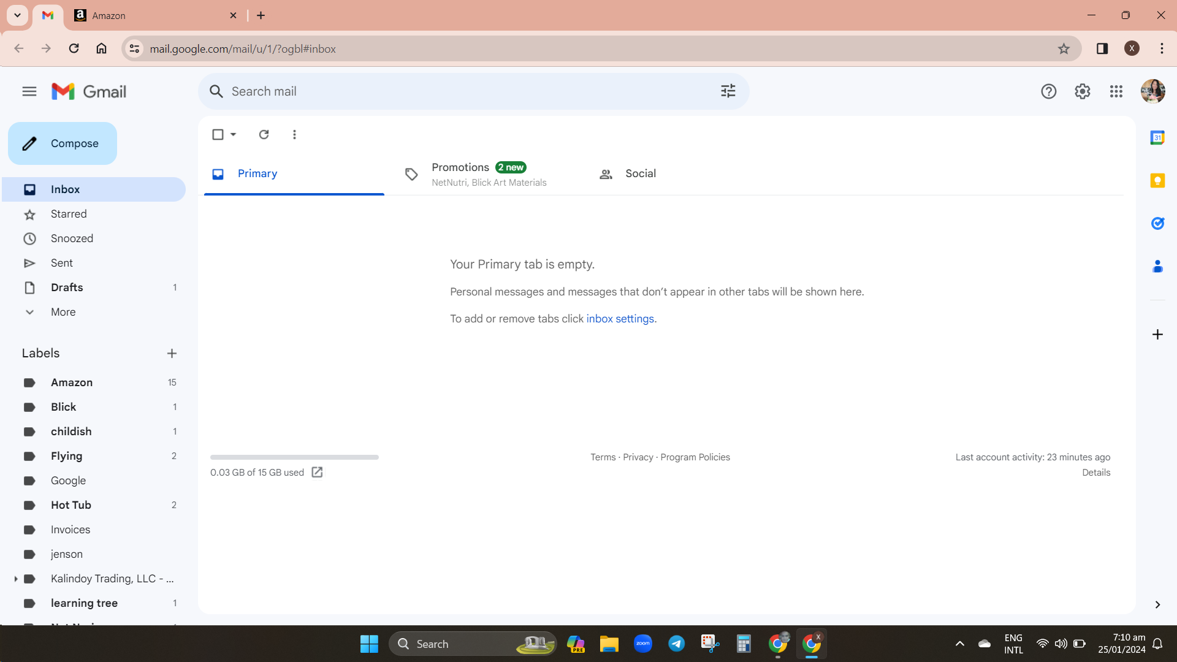Toggle the Chrome side panel icon

pos(1102,48)
